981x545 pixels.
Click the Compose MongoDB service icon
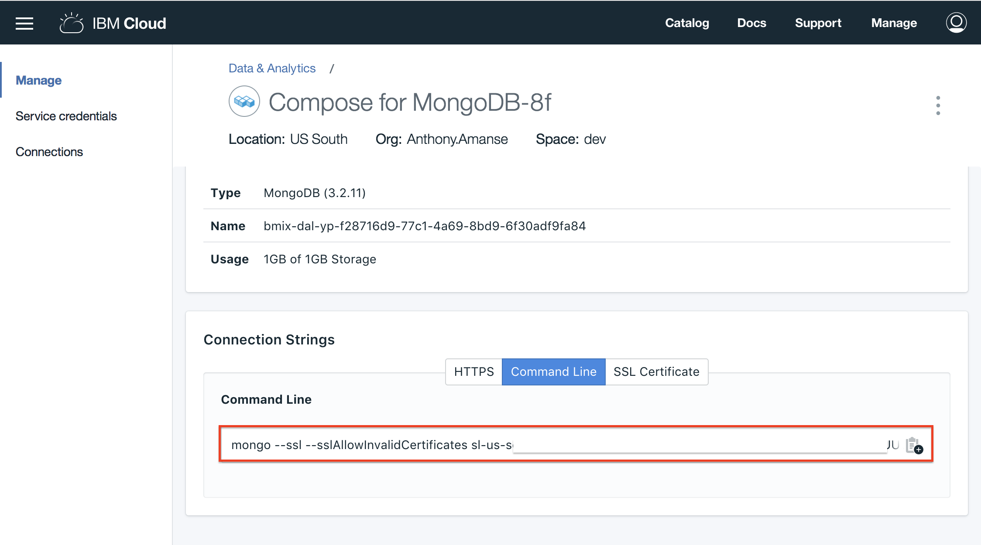244,102
